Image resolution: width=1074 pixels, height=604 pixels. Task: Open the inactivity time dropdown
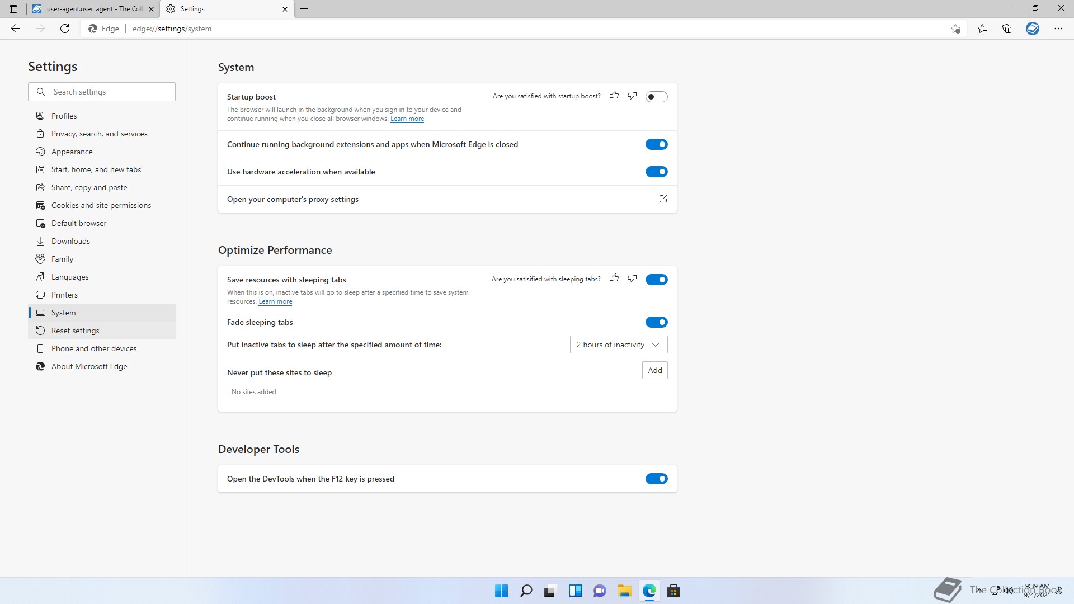[x=619, y=345]
